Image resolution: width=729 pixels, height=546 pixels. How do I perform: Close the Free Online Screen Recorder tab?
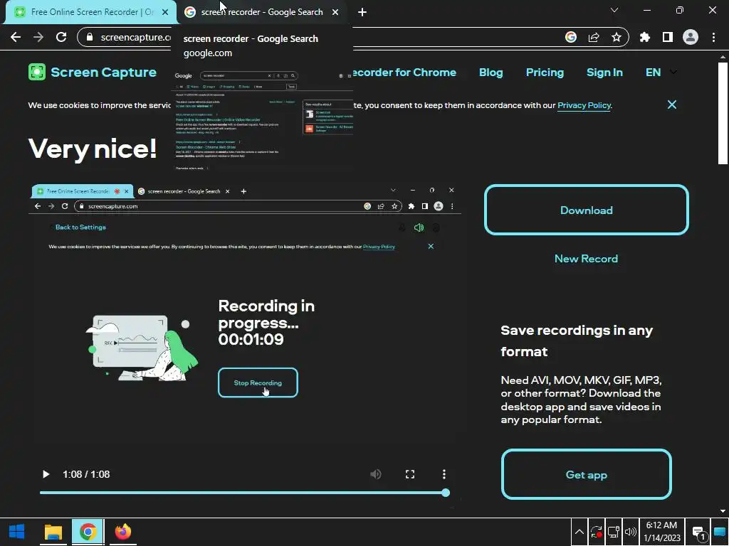[x=165, y=12]
